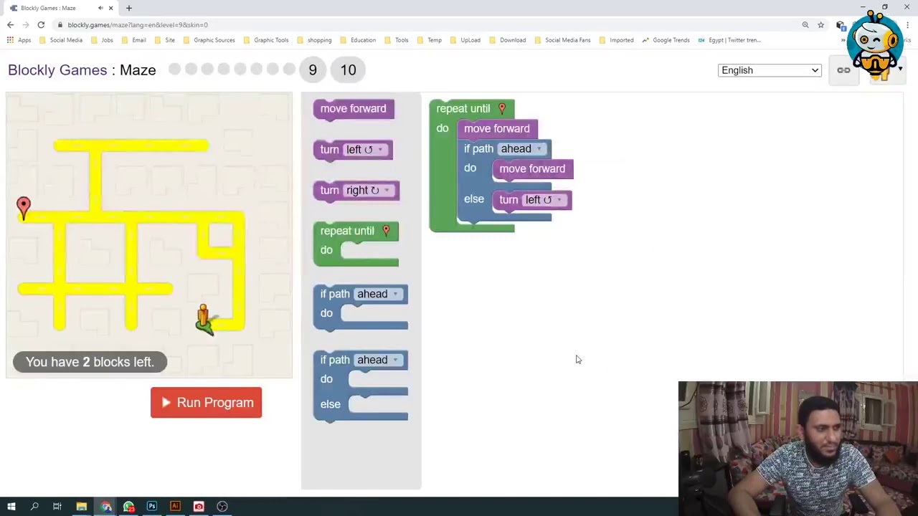Open a new browser tab with the plus
Viewport: 918px width, 516px height.
pyautogui.click(x=129, y=8)
